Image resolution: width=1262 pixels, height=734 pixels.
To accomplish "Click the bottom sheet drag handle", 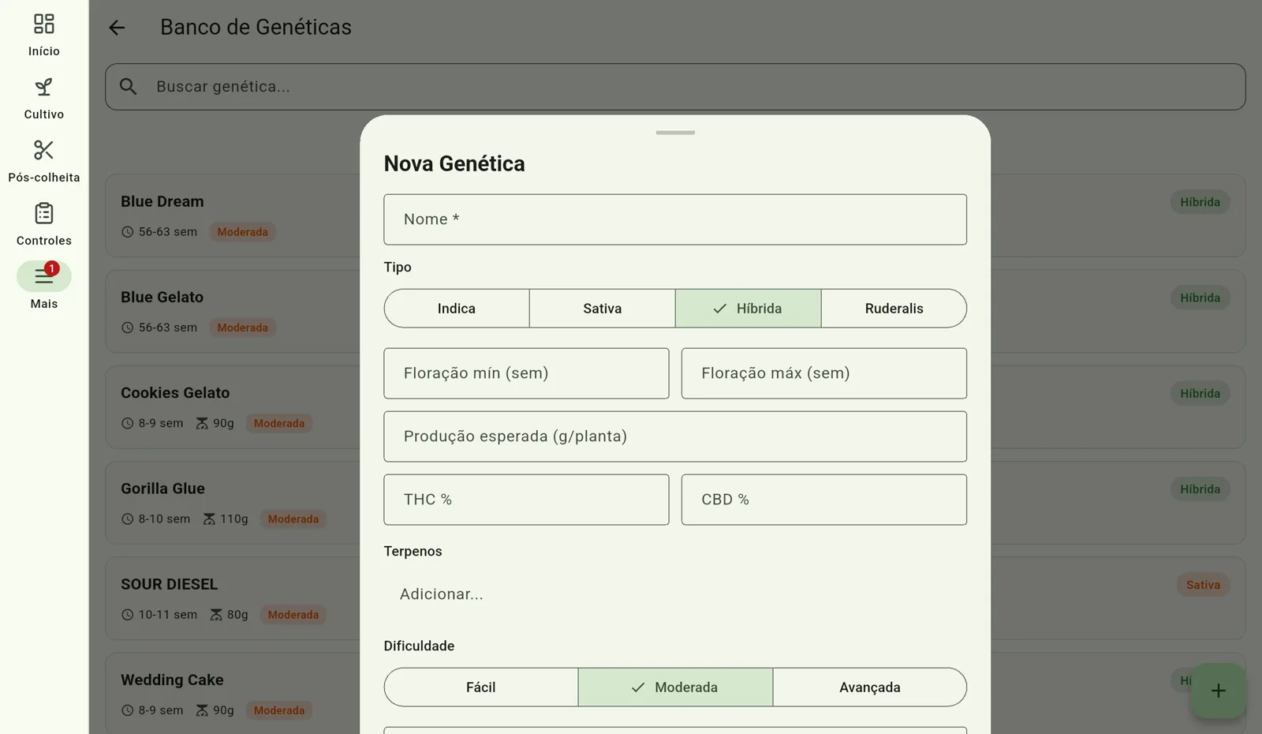I will (x=675, y=133).
